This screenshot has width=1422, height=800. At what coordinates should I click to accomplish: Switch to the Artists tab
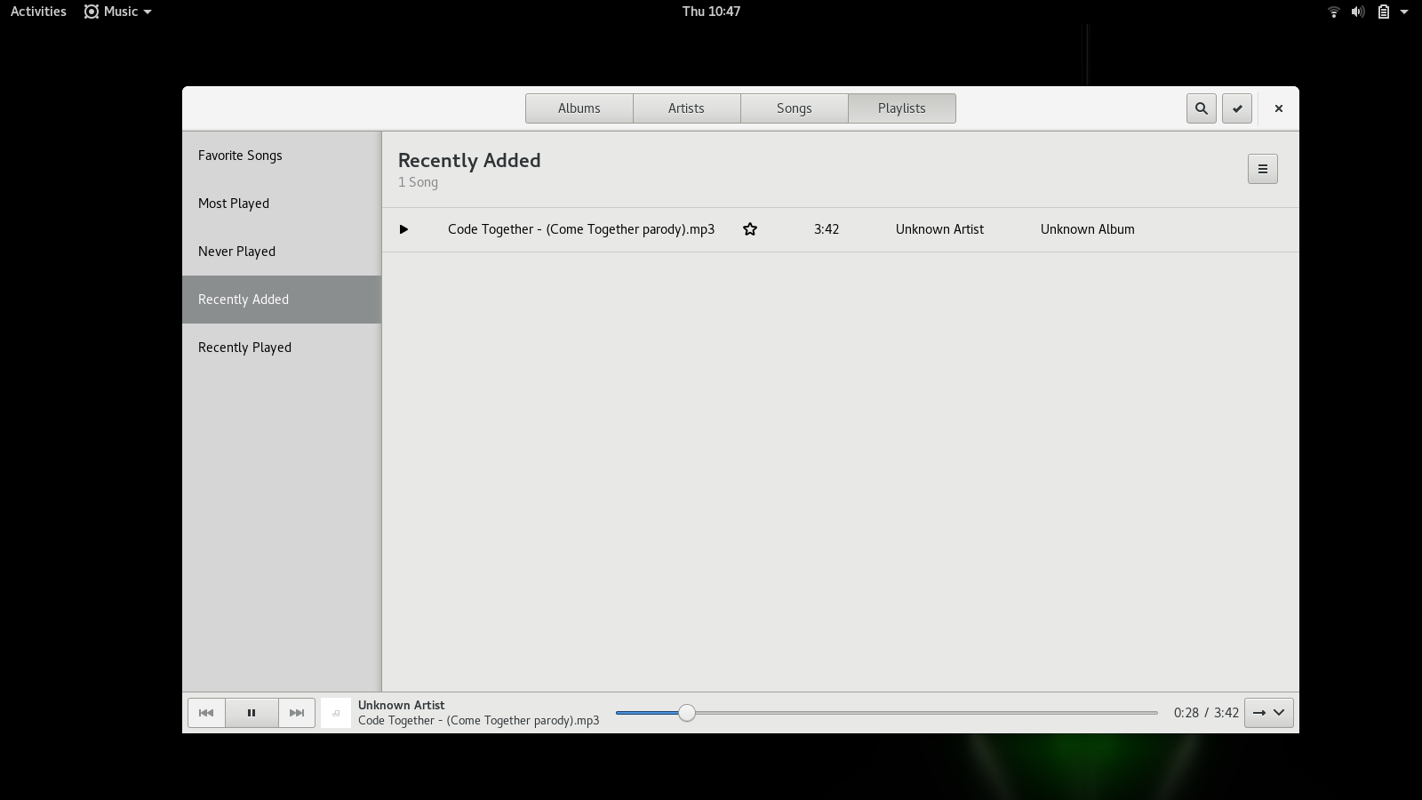tap(686, 108)
